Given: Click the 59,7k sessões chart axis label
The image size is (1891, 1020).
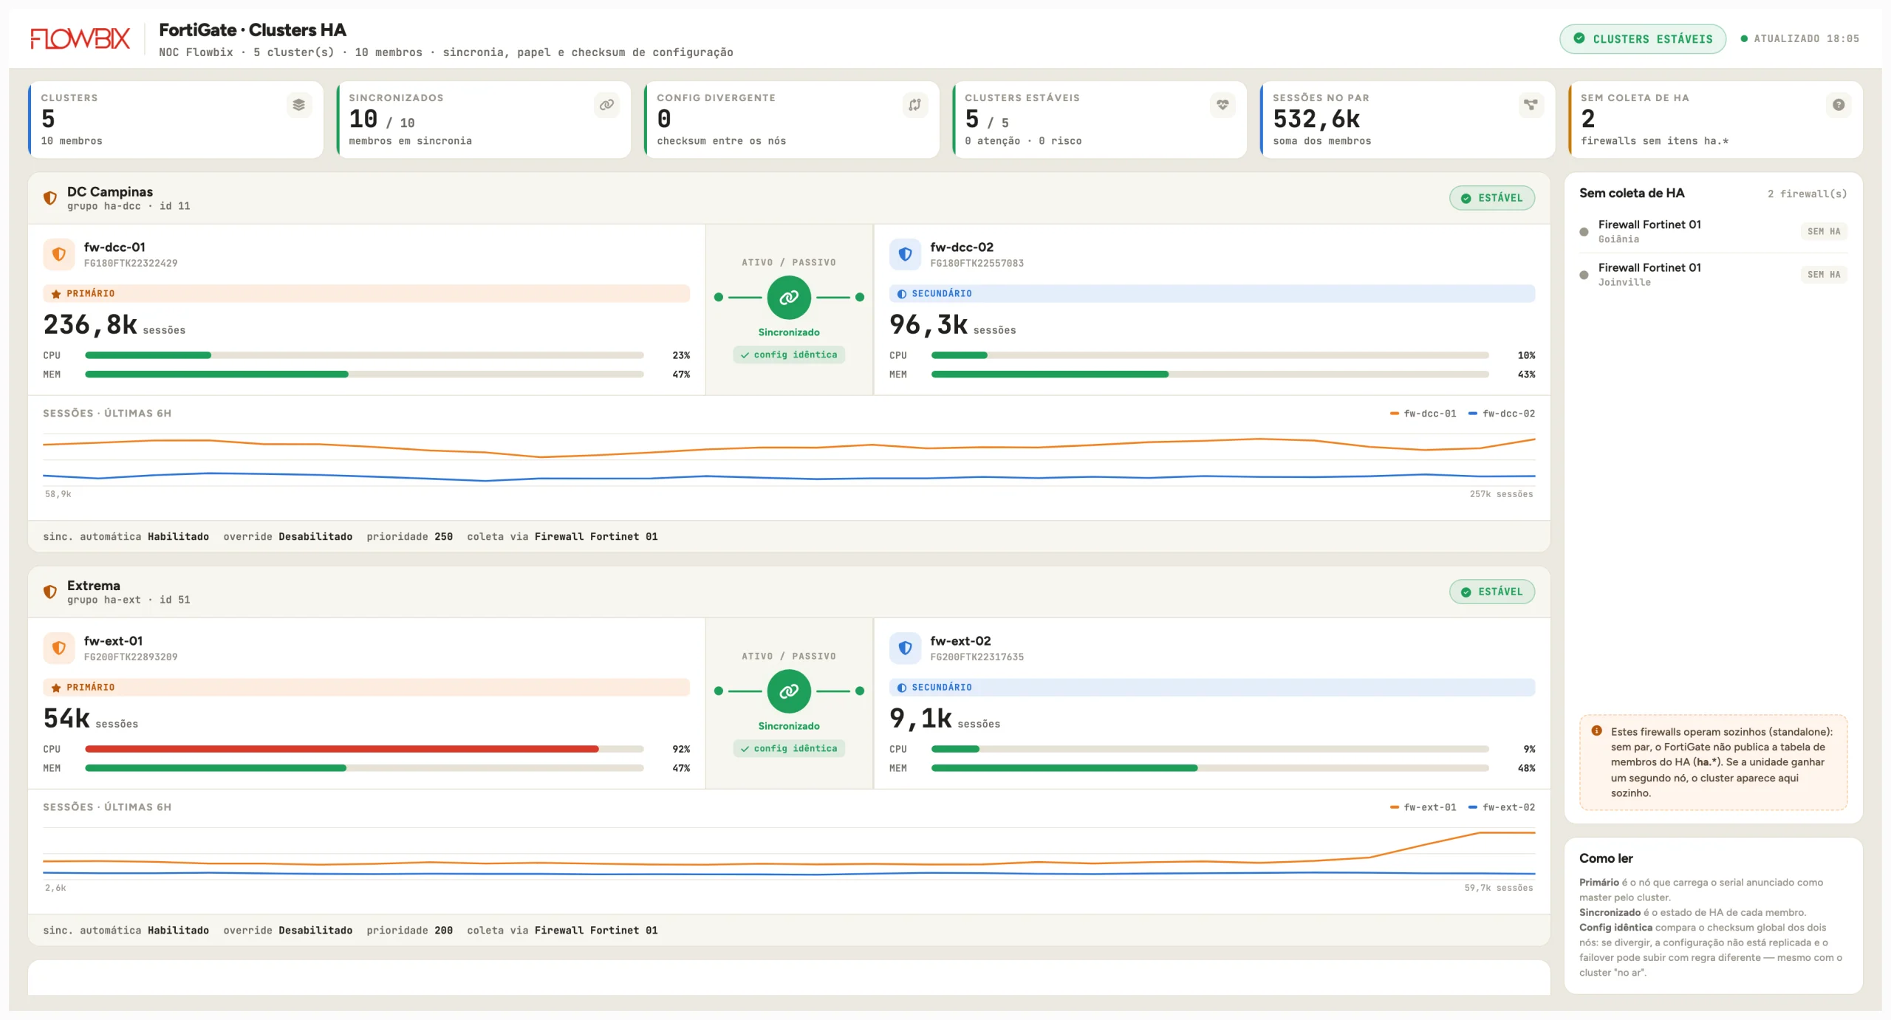Looking at the screenshot, I should [1499, 888].
